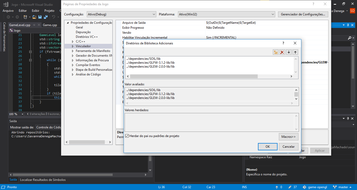Navigate backward in Visual Studio toolbar
Viewport: 357px width, 190px height.
9,17
